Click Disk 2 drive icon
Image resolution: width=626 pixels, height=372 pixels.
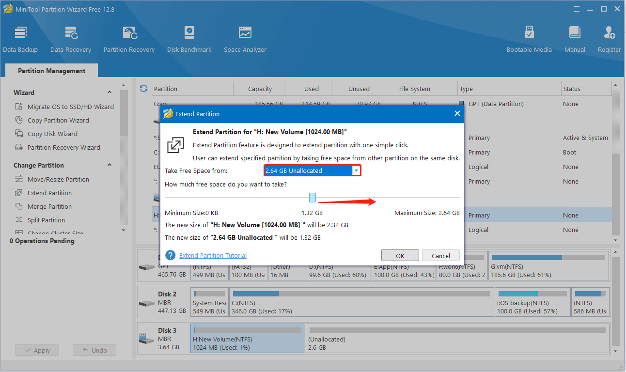[146, 303]
